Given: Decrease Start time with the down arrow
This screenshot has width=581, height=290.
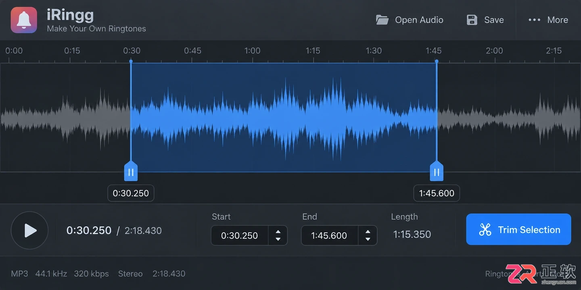Looking at the screenshot, I should [x=278, y=239].
